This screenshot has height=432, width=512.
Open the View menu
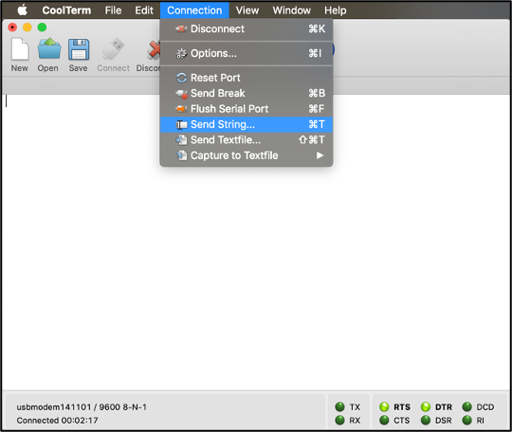click(x=247, y=10)
